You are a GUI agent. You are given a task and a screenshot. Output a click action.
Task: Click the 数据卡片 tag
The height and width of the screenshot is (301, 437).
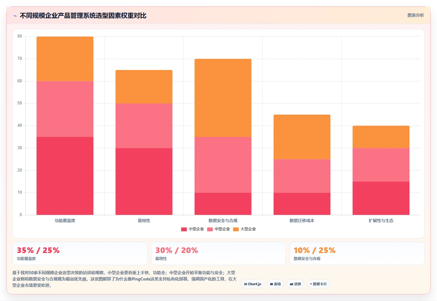318,284
